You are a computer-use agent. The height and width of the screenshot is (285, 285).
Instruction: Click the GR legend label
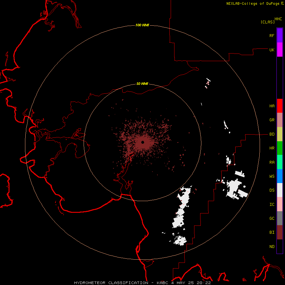(x=272, y=120)
